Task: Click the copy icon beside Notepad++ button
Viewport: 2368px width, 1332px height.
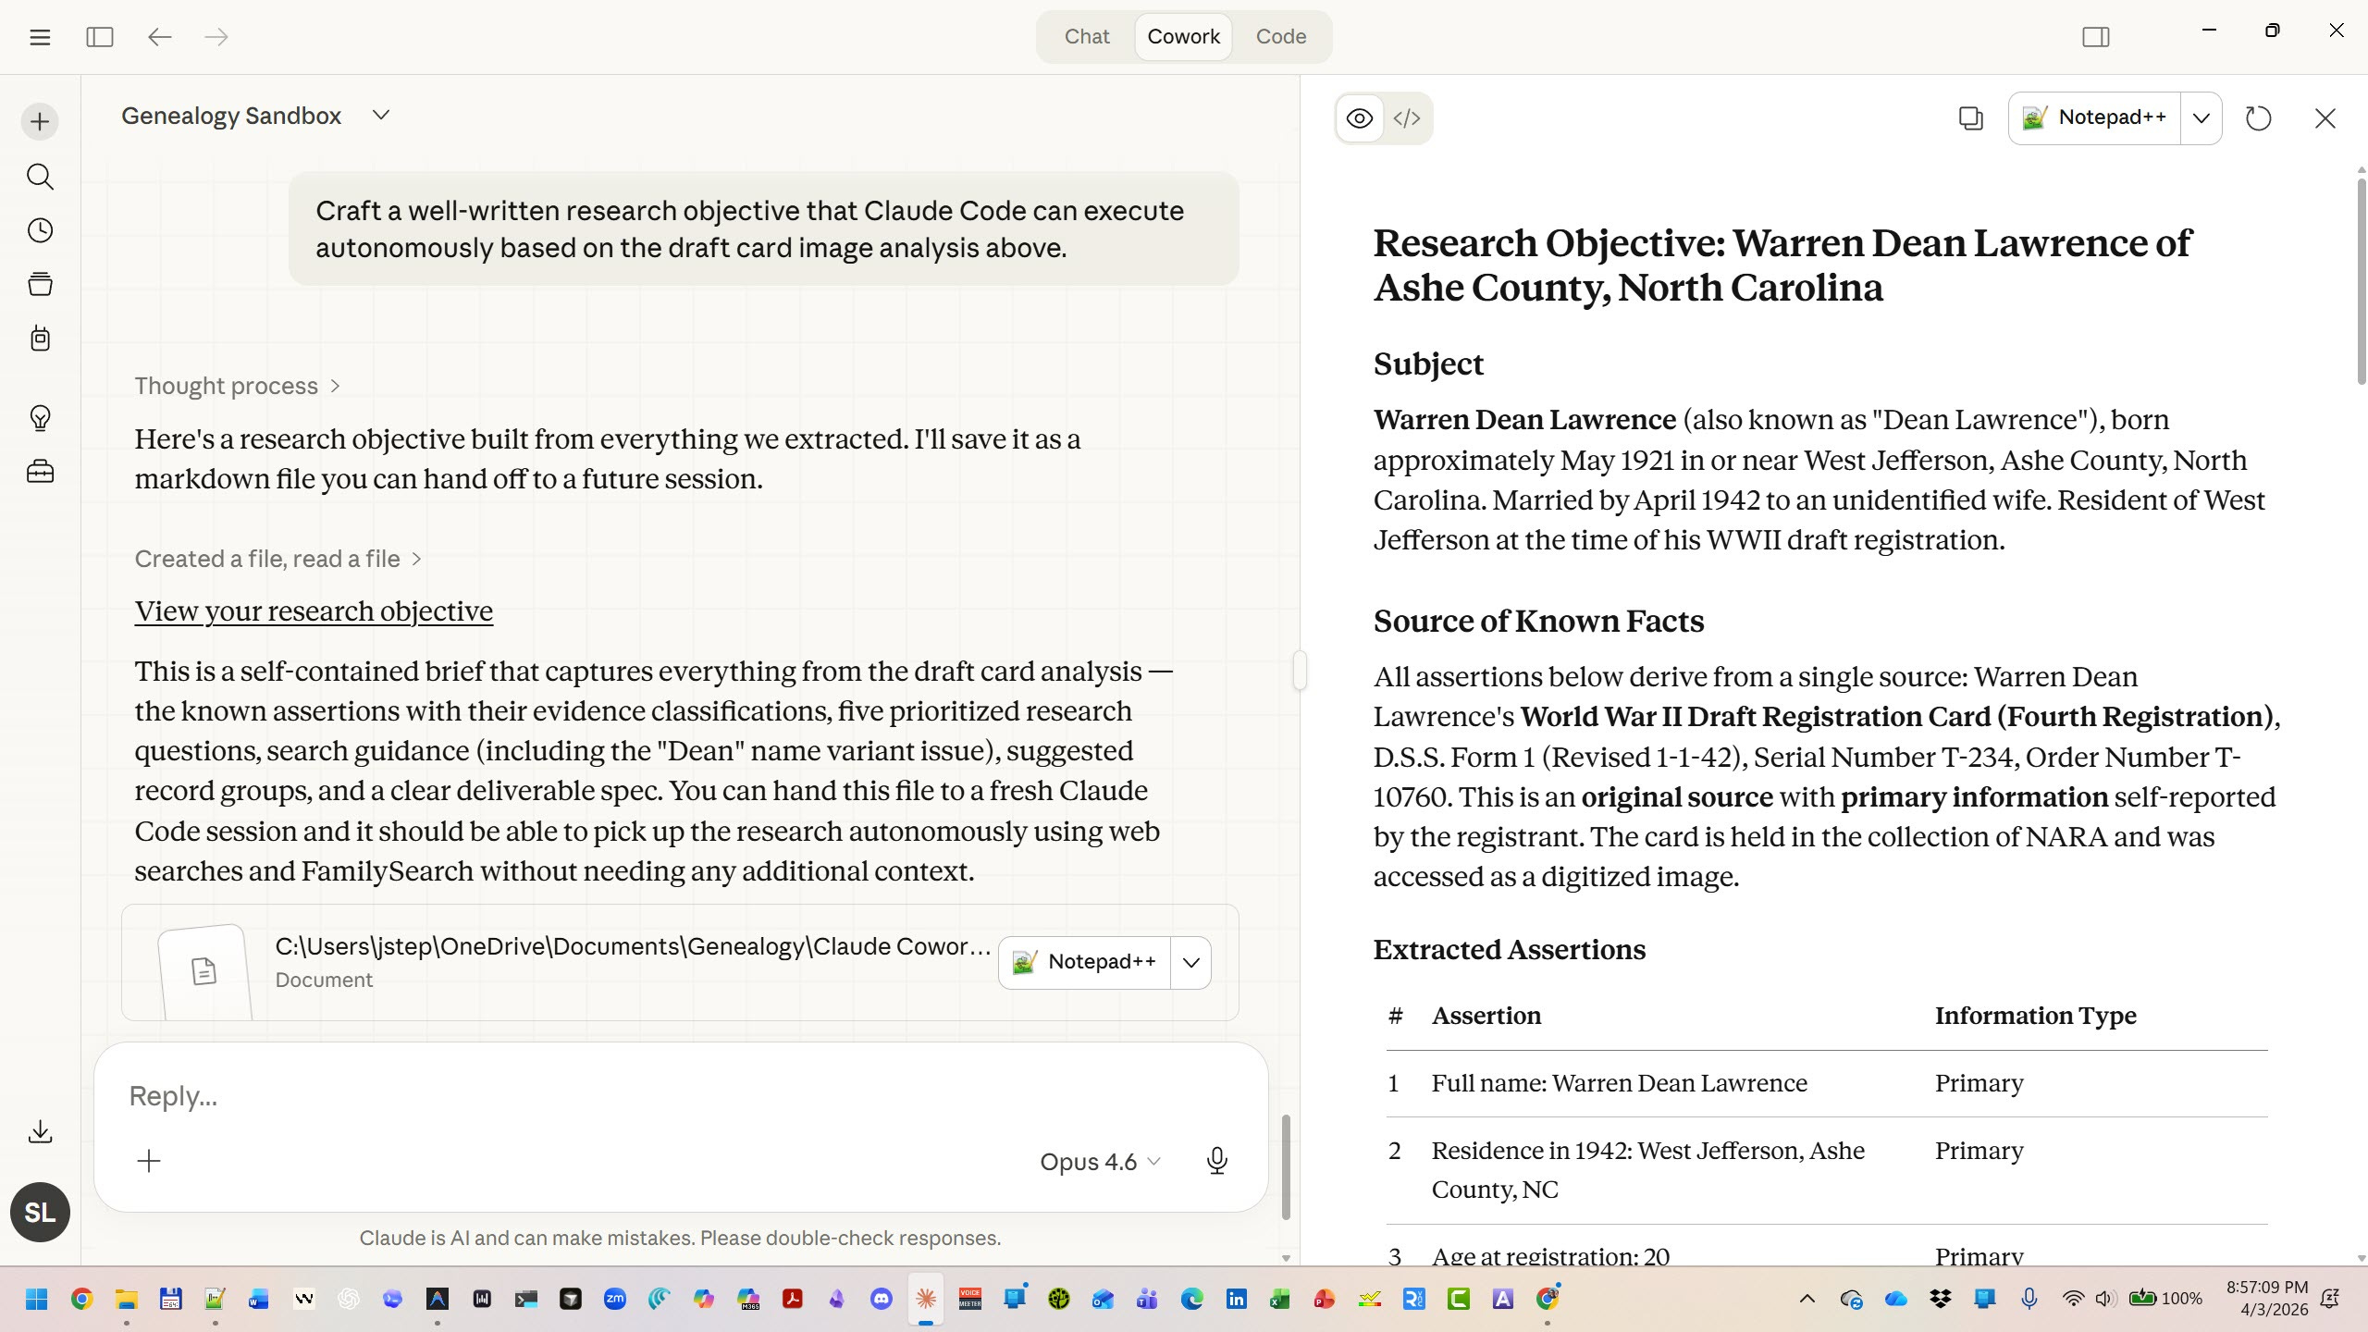Action: [1970, 118]
